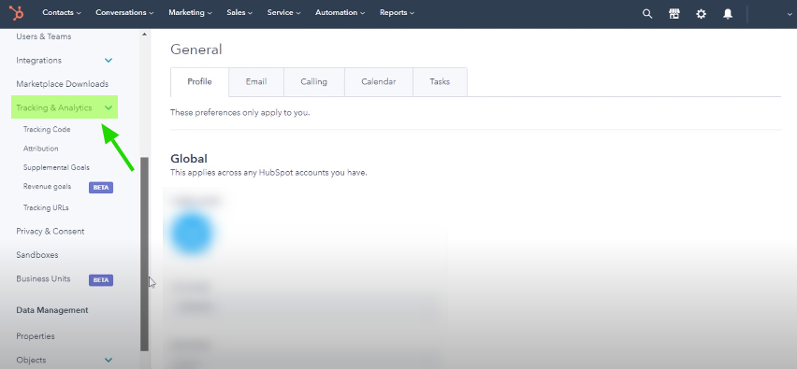Viewport: 797px width, 369px height.
Task: Click the HubSpot sprocket logo
Action: click(16, 13)
